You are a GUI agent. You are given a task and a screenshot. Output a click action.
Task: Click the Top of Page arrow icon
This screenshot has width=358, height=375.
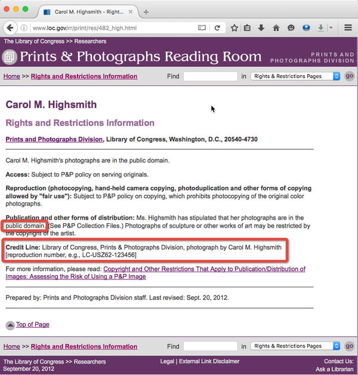(10, 325)
